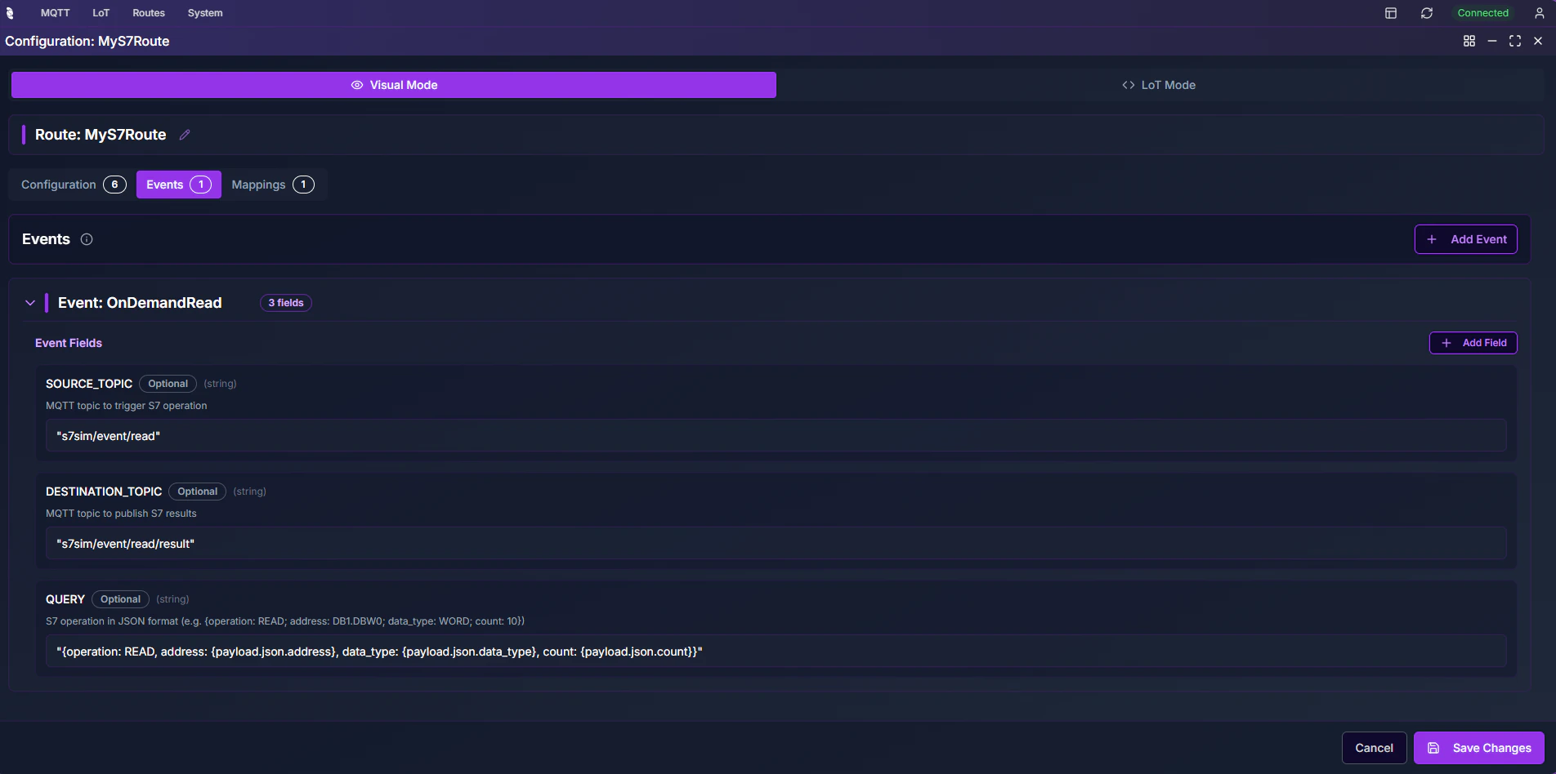Click the refresh connection icon
Image resolution: width=1556 pixels, height=774 pixels.
pos(1427,13)
